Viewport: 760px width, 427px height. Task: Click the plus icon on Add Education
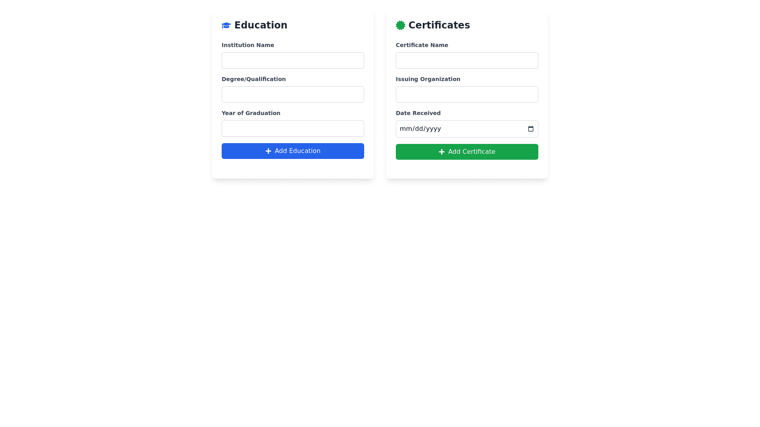(268, 151)
